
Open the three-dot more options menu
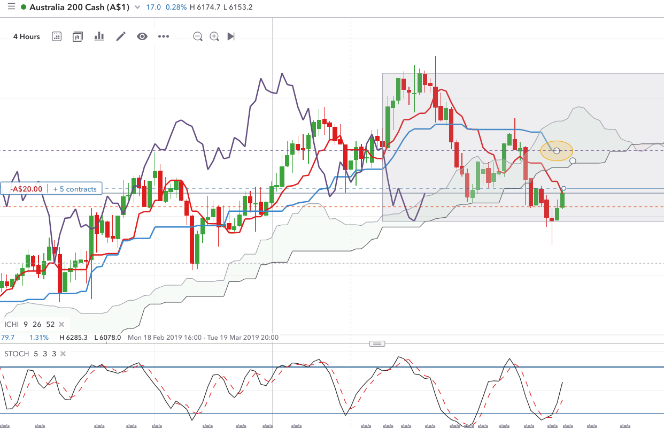pos(164,36)
